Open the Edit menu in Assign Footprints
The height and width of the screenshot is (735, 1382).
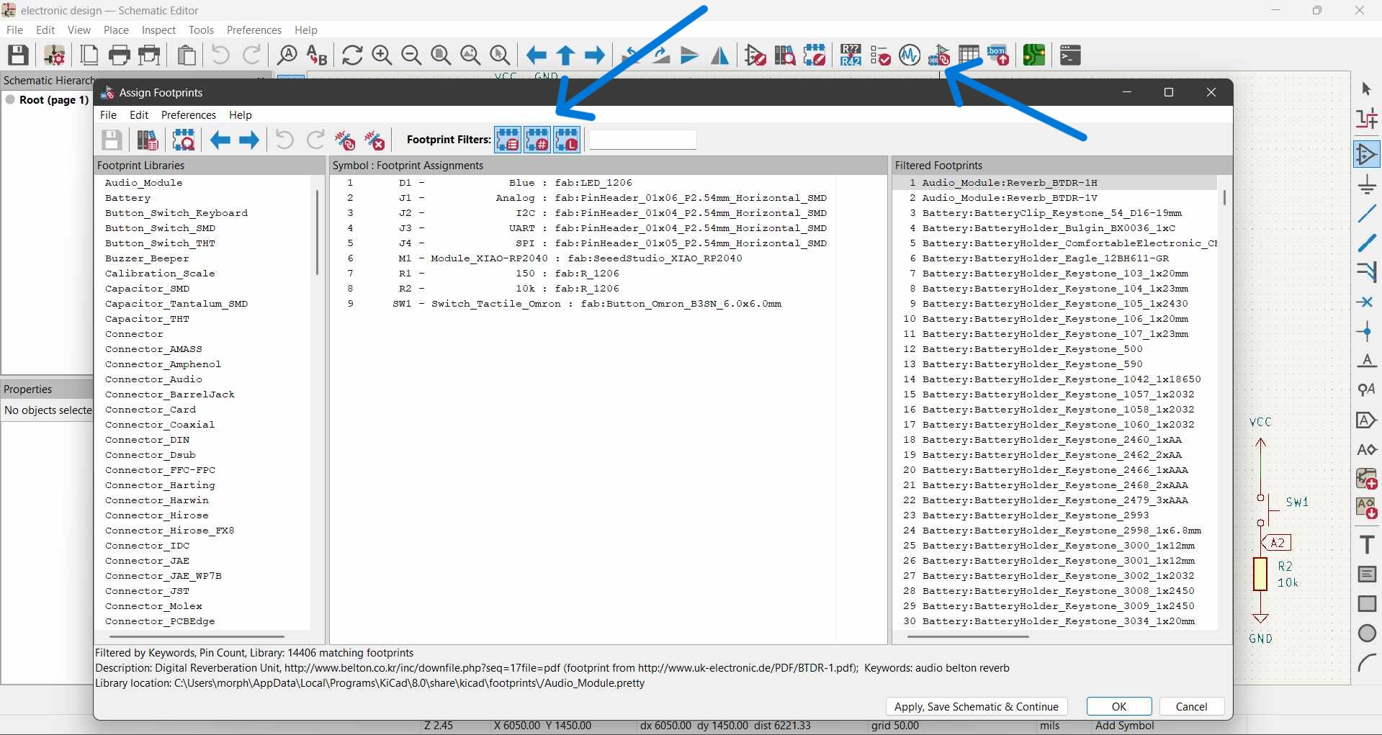139,115
